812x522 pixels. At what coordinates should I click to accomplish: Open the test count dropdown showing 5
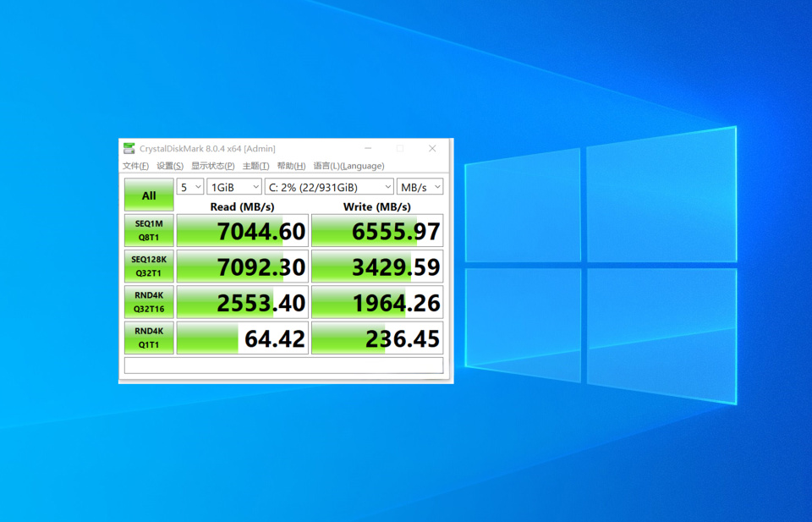tap(190, 187)
